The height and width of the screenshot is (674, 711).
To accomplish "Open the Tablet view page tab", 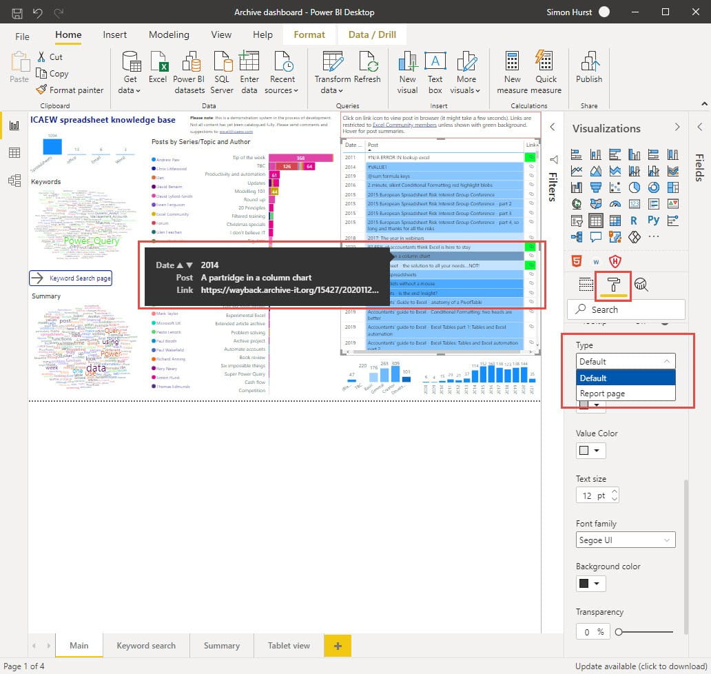I will [x=288, y=646].
